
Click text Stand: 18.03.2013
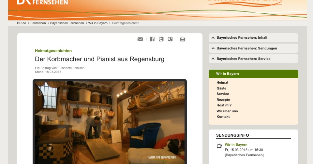[x=48, y=72]
